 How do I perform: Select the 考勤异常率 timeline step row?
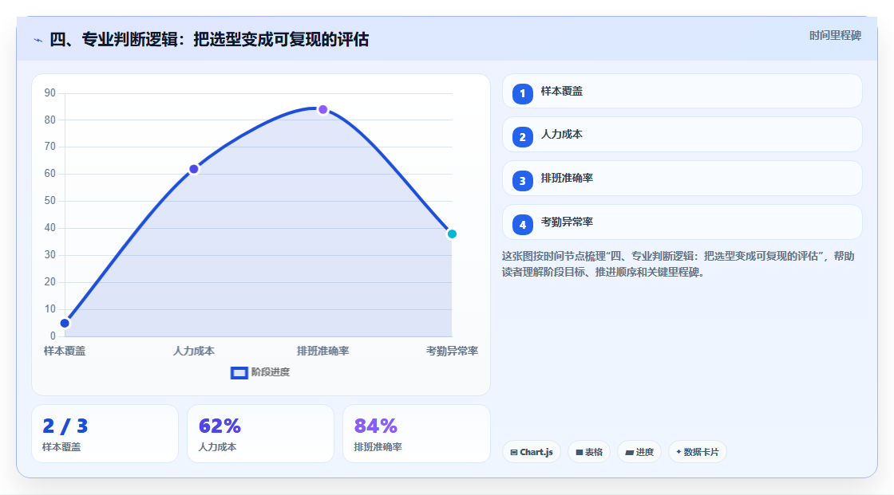[x=682, y=222]
